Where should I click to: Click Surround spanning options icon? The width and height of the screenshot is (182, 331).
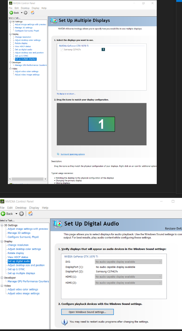(x=58, y=154)
